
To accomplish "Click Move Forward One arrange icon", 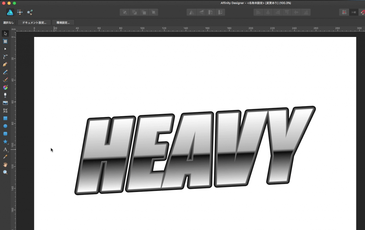I will click(x=144, y=12).
